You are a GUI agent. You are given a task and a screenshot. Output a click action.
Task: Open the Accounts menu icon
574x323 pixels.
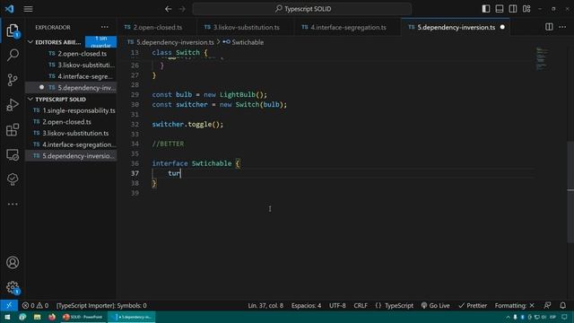click(x=13, y=263)
